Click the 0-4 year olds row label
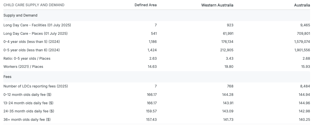This screenshot has height=125, width=316. coord(31,42)
